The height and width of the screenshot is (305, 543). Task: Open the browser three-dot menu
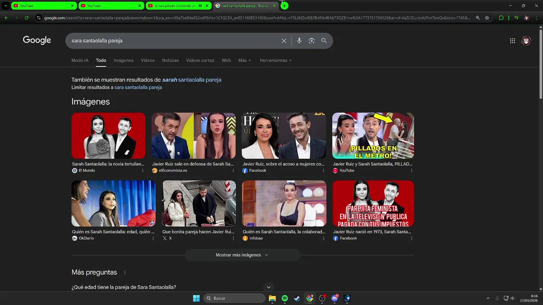pos(537,18)
